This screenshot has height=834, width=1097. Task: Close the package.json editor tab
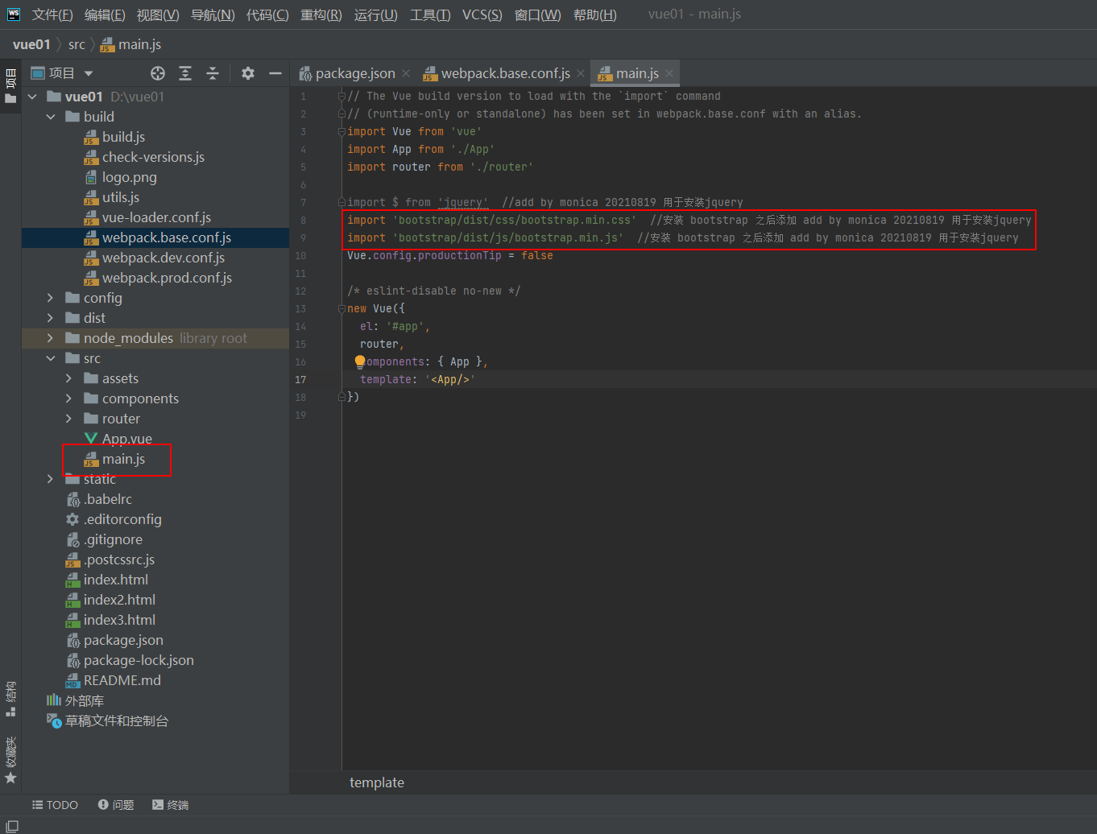pyautogui.click(x=406, y=73)
